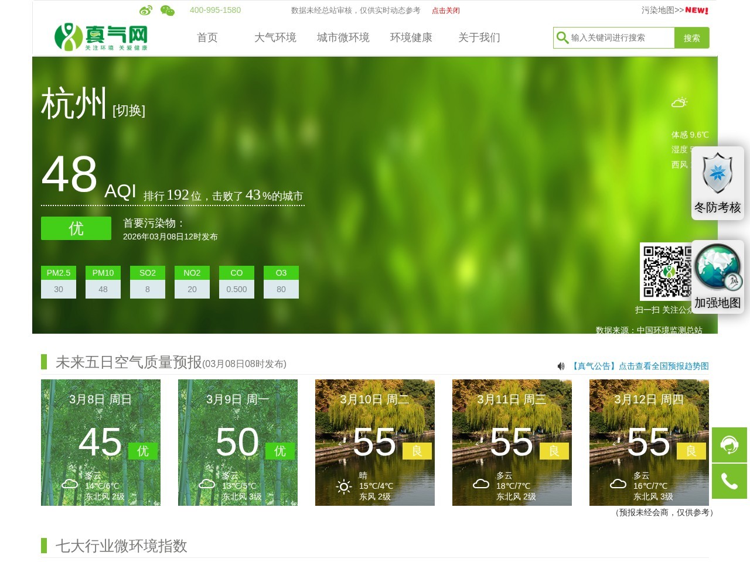This screenshot has height=562, width=750.
Task: Dismiss the notice via 点击关闭
Action: (446, 11)
